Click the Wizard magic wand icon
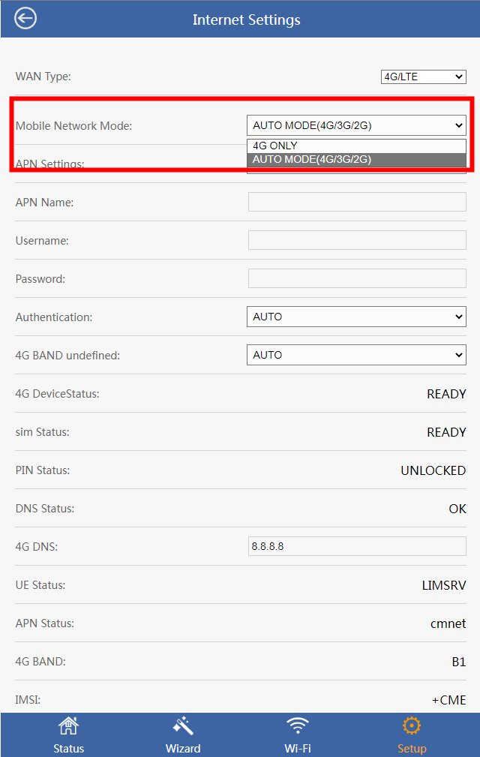Screen dimensions: 480x757 [x=183, y=726]
